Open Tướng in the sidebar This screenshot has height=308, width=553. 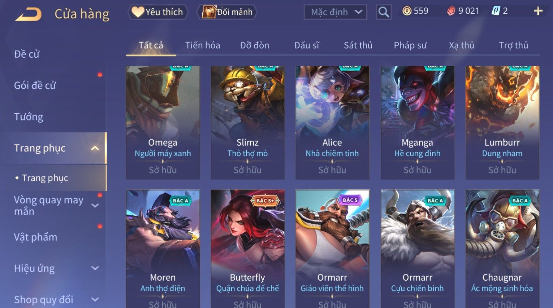click(x=29, y=117)
